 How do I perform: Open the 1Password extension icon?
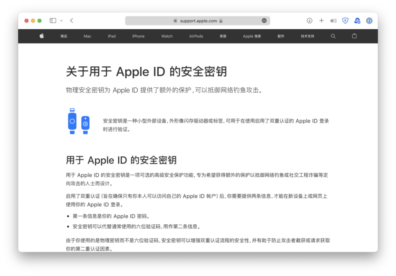point(369,21)
